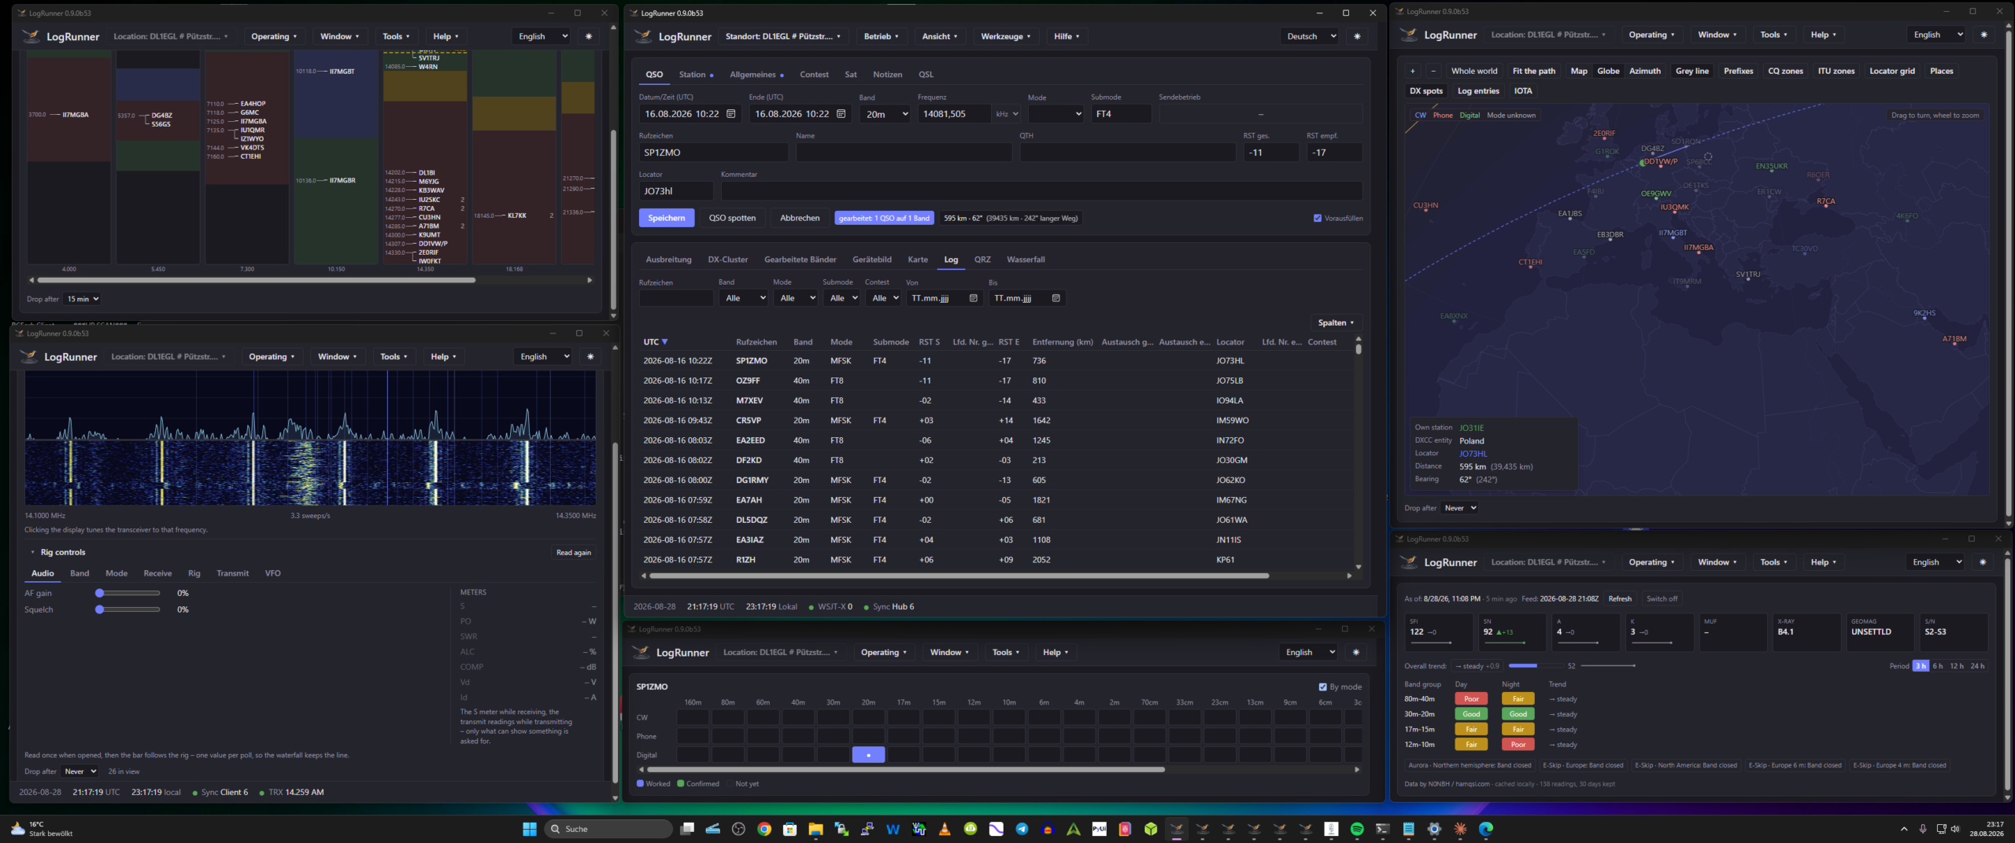2015x843 pixels.
Task: Open the calendar icon of the Bis filter
Action: 1056,298
